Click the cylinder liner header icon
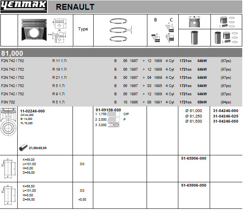Viewport: 243px width, 210px height. pyautogui.click(x=194, y=37)
